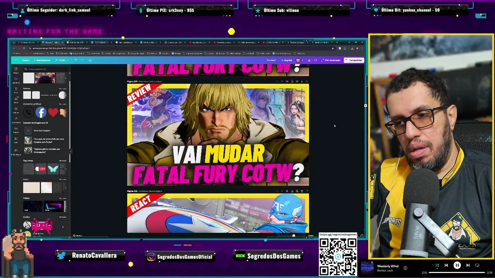495x278 pixels.
Task: Expand Fotos with Ver tudo
Action: [x=63, y=180]
